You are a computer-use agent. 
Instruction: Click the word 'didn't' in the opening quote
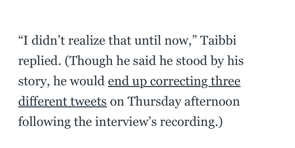coord(48,40)
